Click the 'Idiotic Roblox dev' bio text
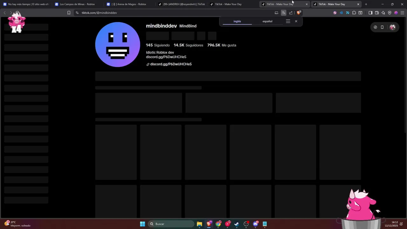The width and height of the screenshot is (407, 229). pos(160,52)
